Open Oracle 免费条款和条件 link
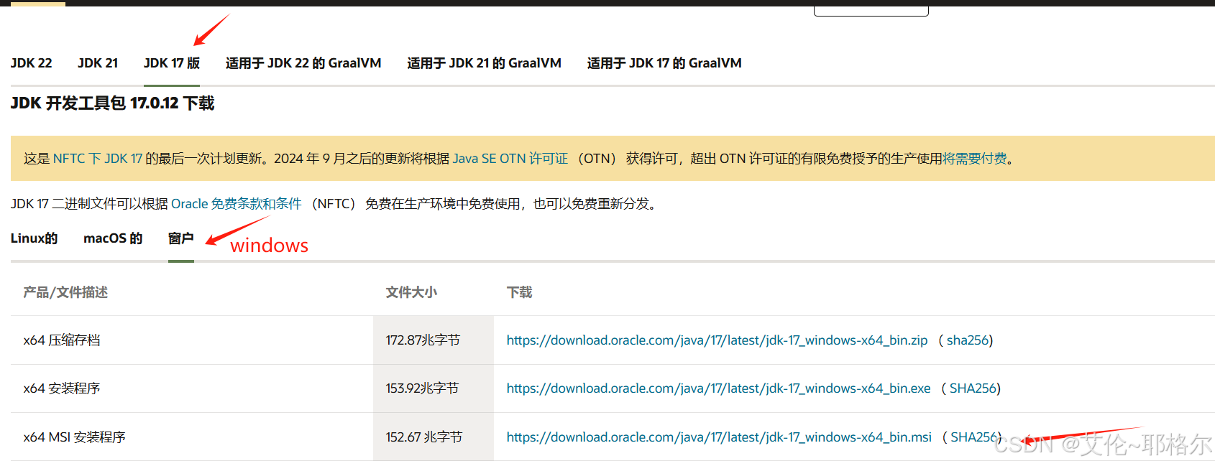The image size is (1215, 466). pos(236,204)
